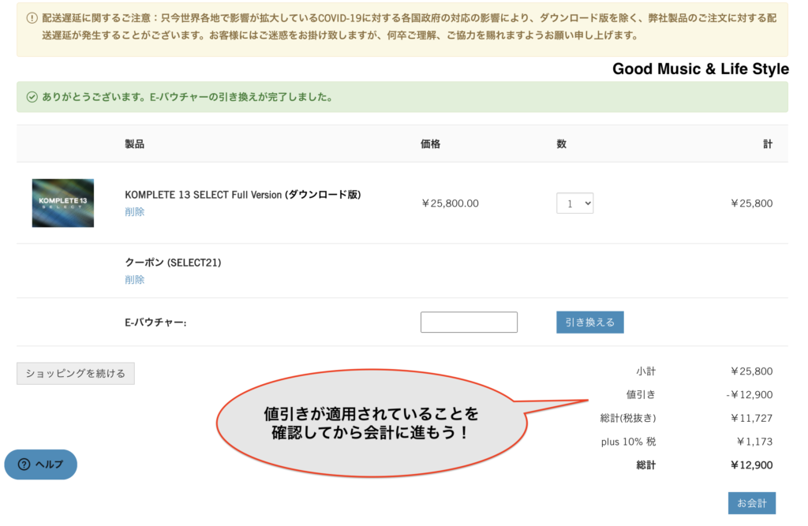Click the 引き換える redeem button

pyautogui.click(x=589, y=322)
